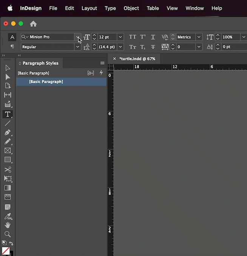Click the Quick Apply lightning icon
247x256 pixels.
[101, 72]
